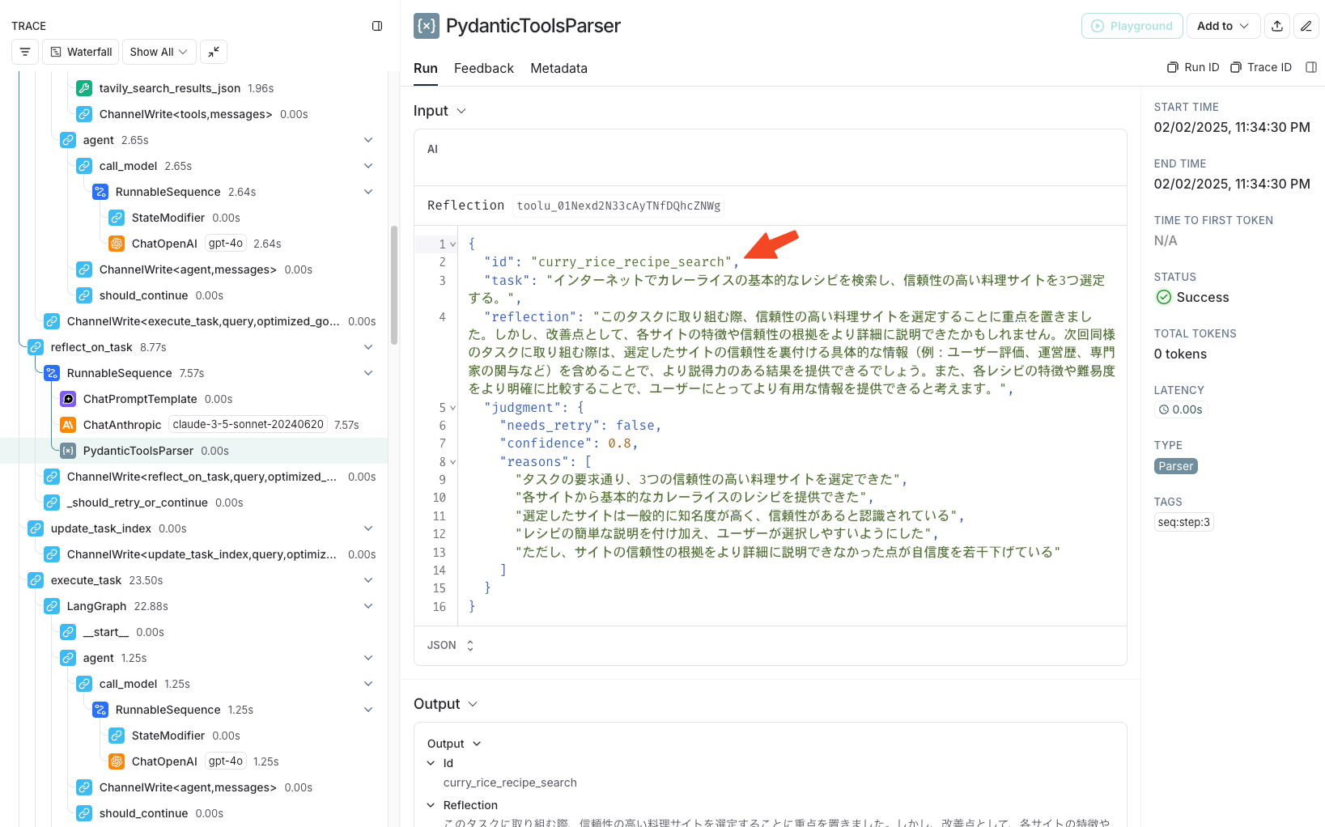This screenshot has width=1325, height=827.
Task: Collapse the RunnableSequence 2.64s node
Action: pyautogui.click(x=368, y=192)
